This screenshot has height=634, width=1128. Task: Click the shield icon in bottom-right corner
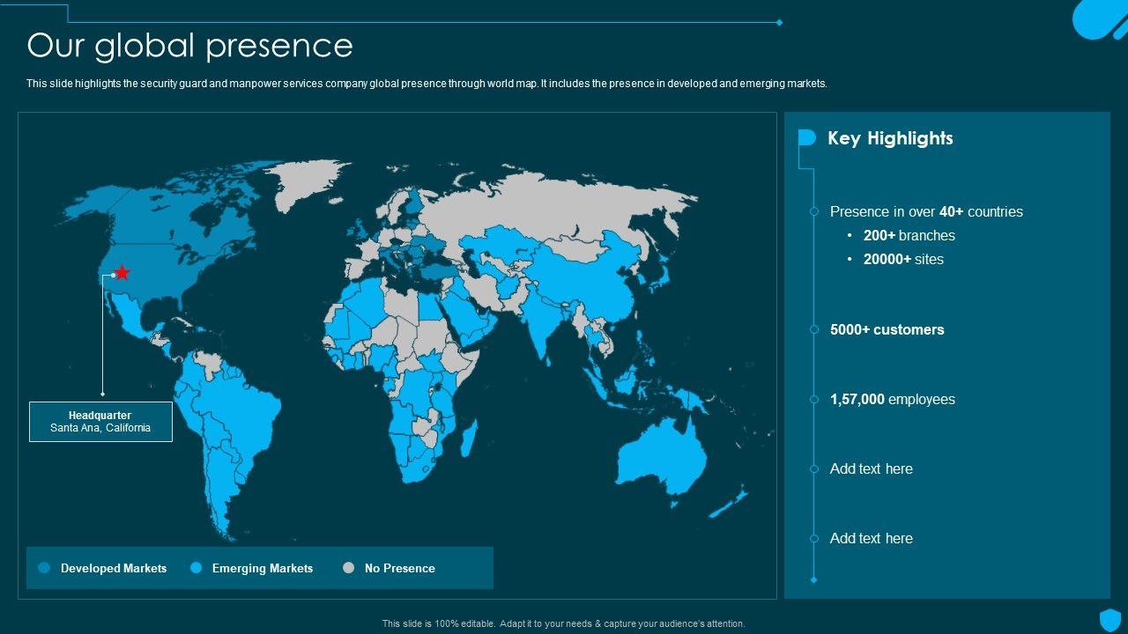click(1109, 618)
